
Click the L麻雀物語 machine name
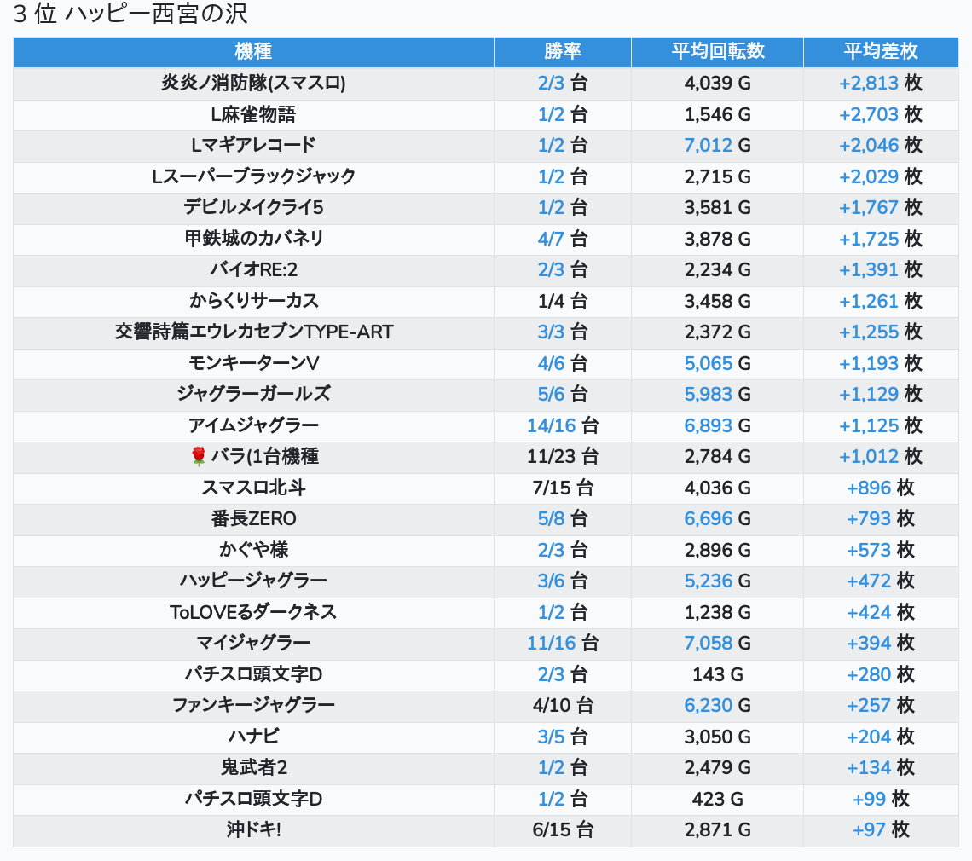pos(253,115)
